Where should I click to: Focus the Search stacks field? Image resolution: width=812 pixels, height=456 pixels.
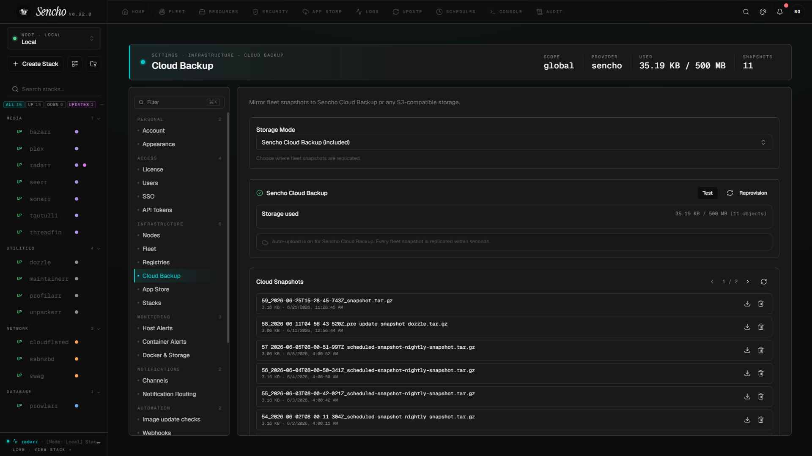pos(54,89)
